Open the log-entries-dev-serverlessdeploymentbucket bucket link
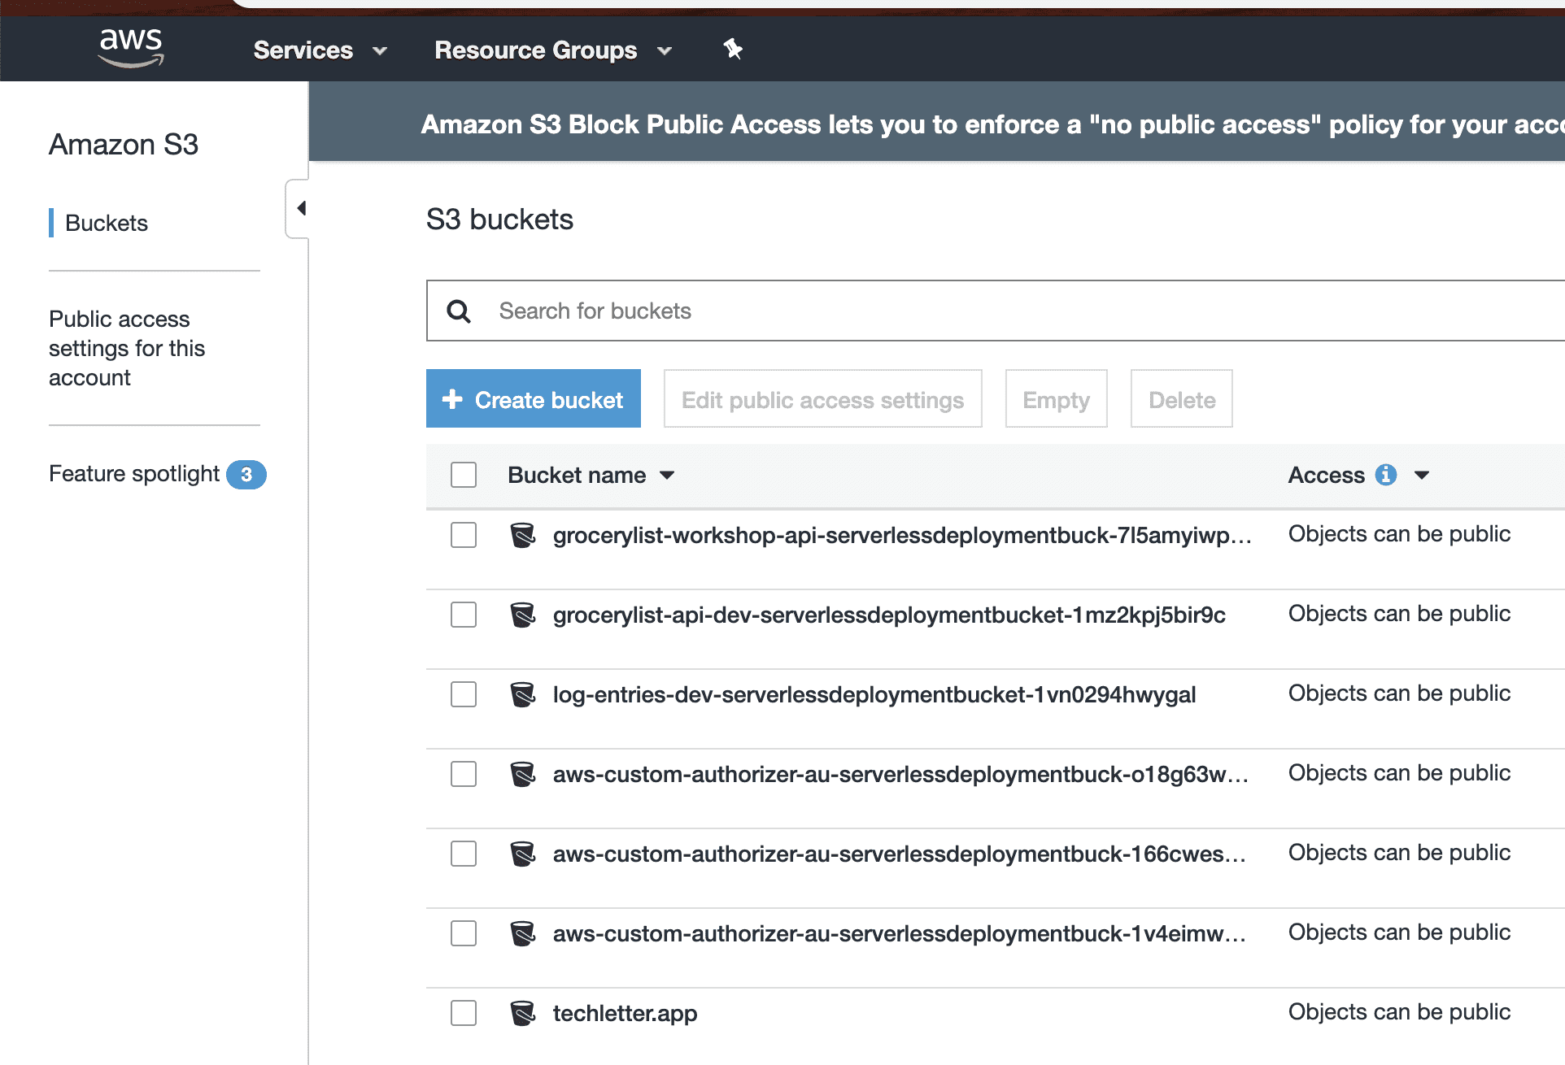The width and height of the screenshot is (1565, 1065). 874,694
